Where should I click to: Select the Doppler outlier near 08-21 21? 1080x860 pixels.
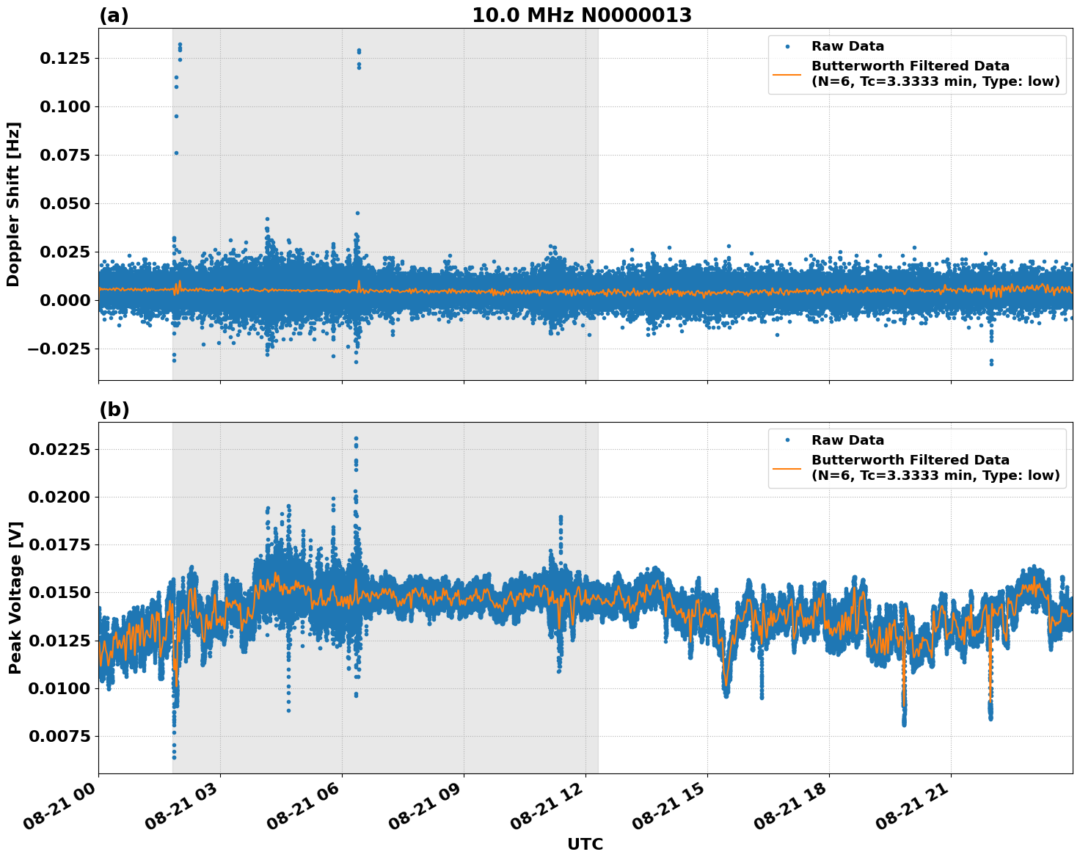coord(990,362)
